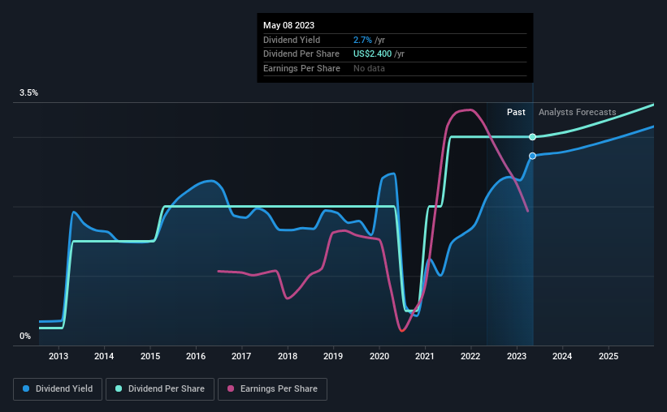Click the 2021 axis label
This screenshot has height=412, width=667.
[x=425, y=356]
